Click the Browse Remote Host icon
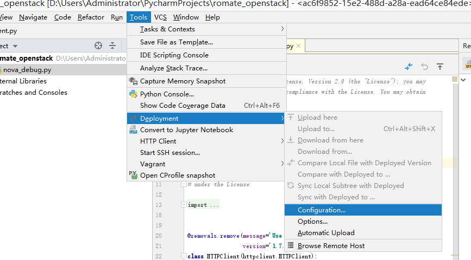471x260 pixels. point(291,245)
